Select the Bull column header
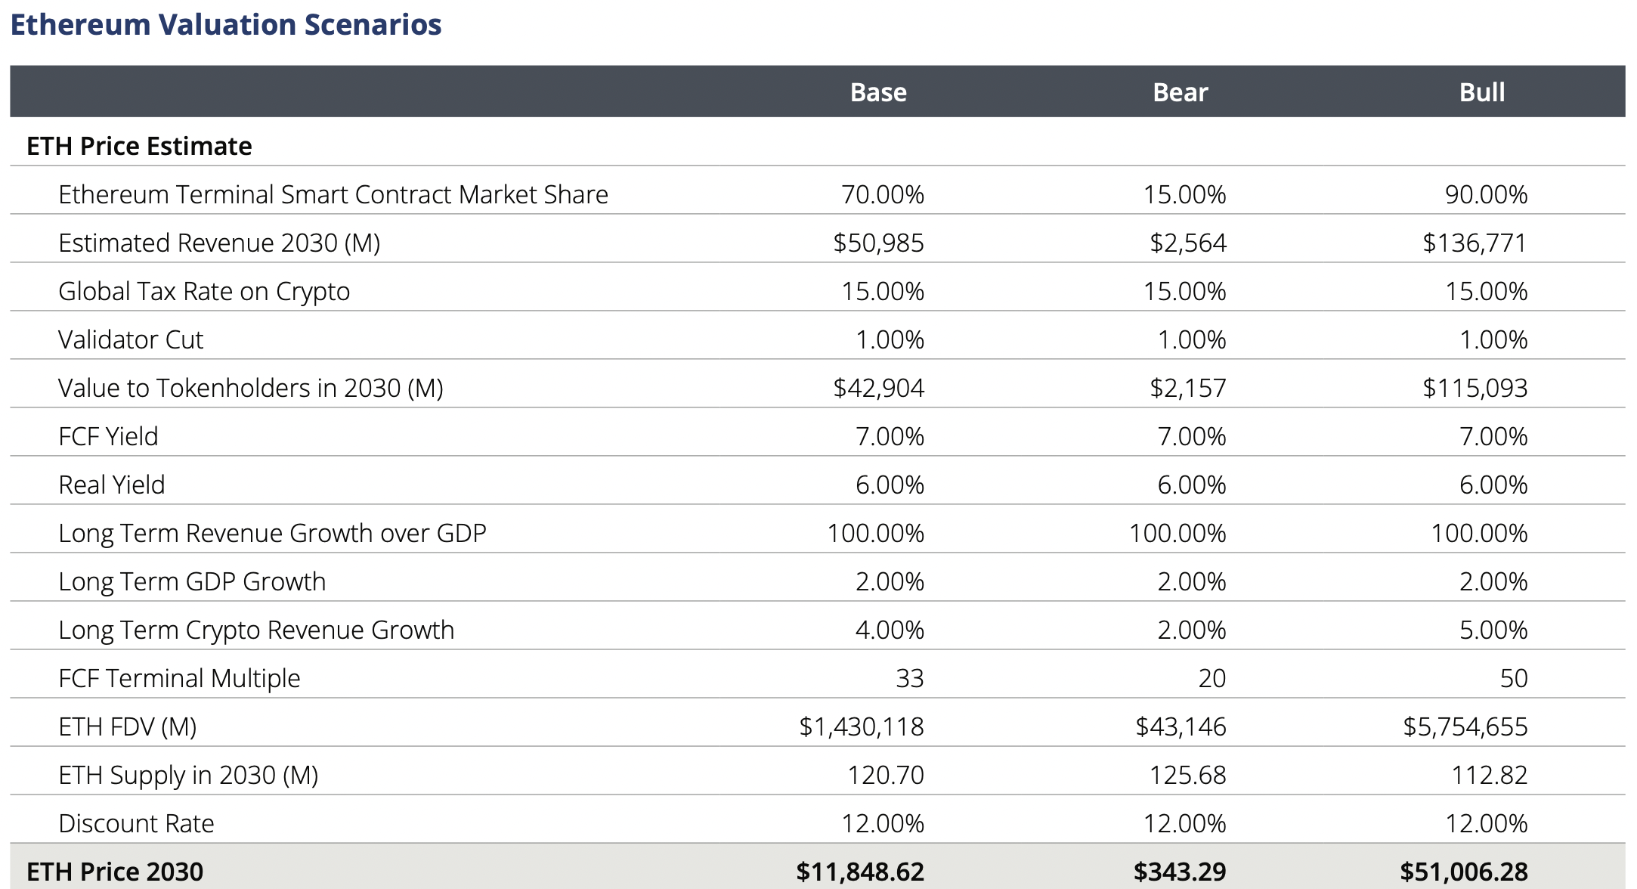 tap(1481, 92)
